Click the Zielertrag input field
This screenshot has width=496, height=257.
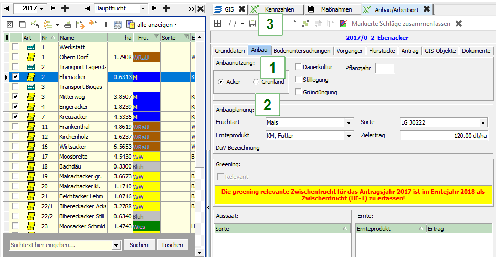pos(445,136)
